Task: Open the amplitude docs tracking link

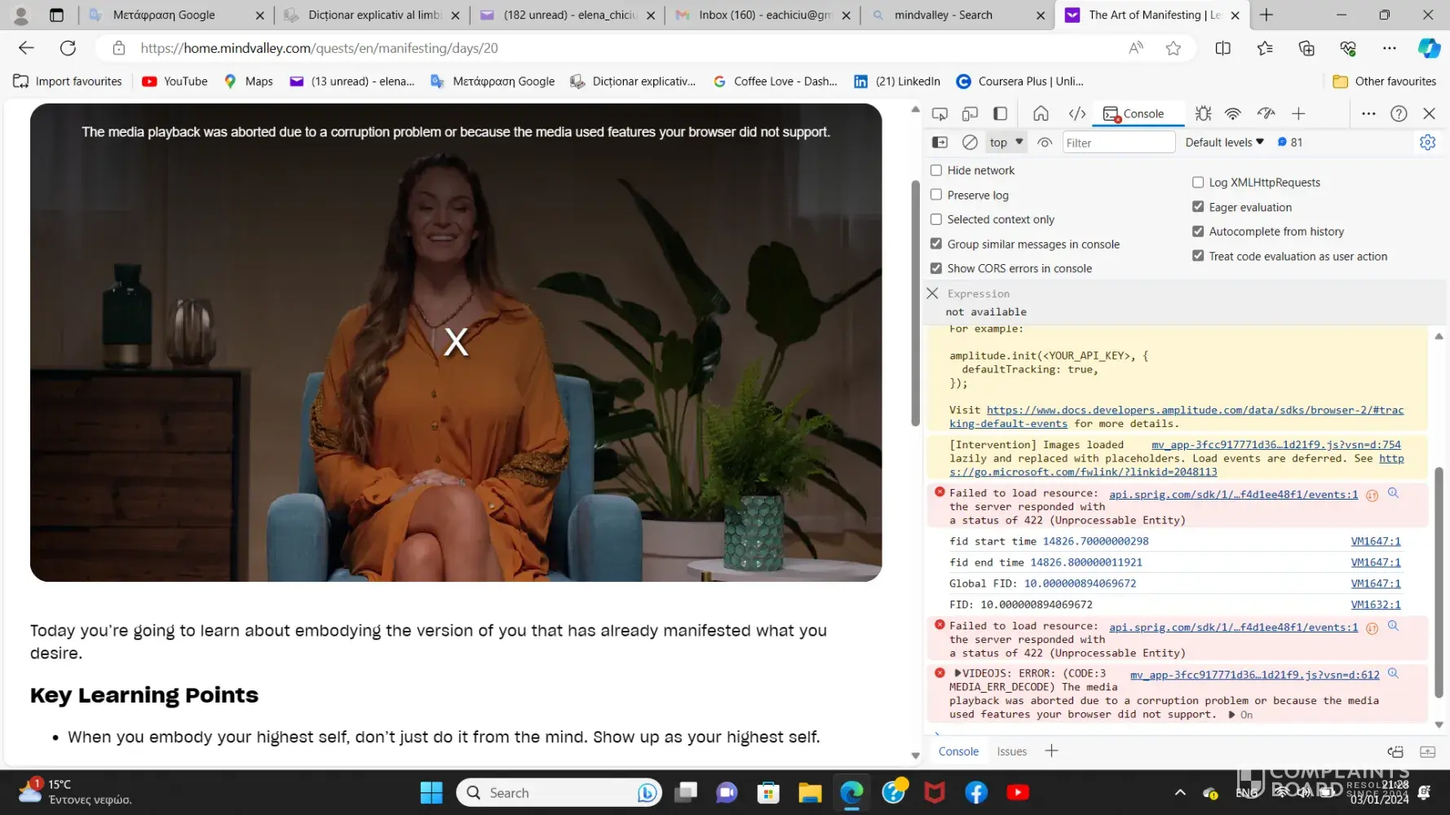Action: [1194, 411]
